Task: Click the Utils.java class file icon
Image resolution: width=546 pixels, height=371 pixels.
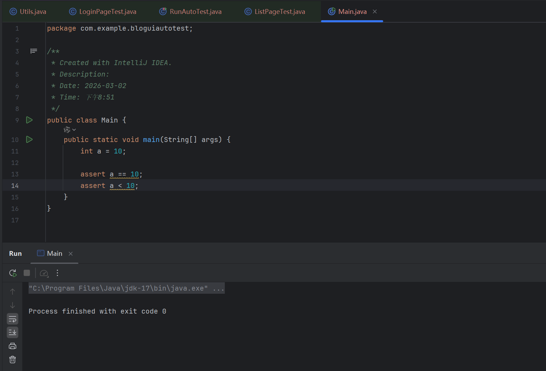Action: tap(13, 11)
